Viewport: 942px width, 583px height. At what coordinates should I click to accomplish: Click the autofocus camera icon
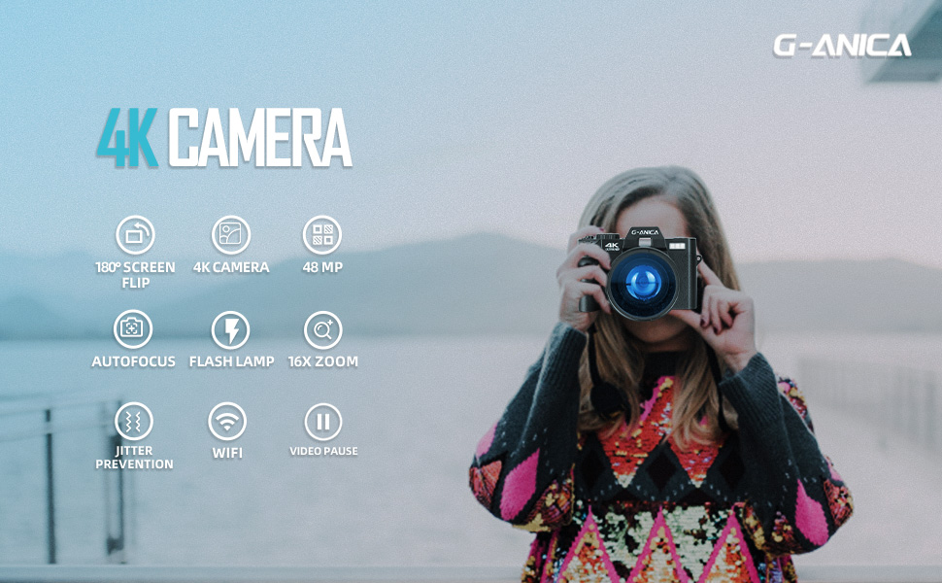133,328
